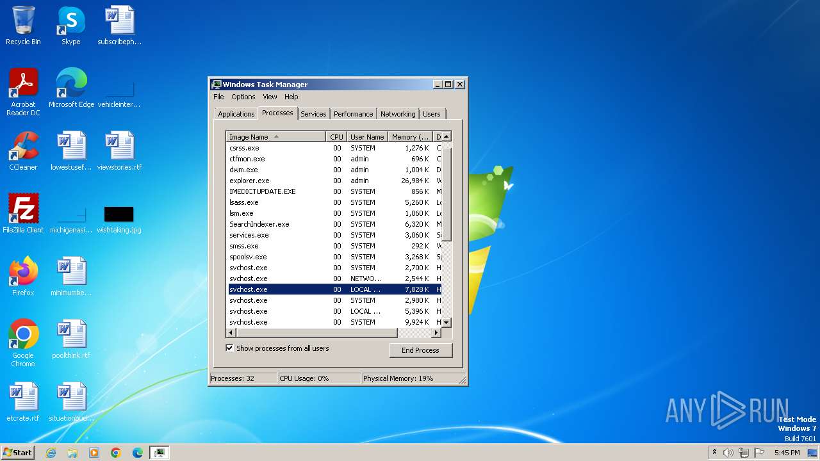Open Chrome from the taskbar
Viewport: 820px width, 461px height.
point(116,453)
